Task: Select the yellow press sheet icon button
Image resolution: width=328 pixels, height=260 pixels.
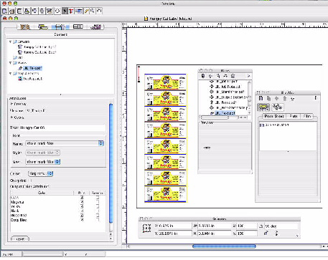Action: tap(263, 107)
